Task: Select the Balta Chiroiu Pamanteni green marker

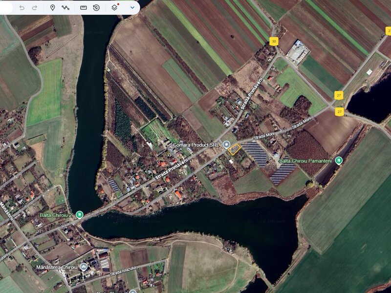Action: click(339, 161)
